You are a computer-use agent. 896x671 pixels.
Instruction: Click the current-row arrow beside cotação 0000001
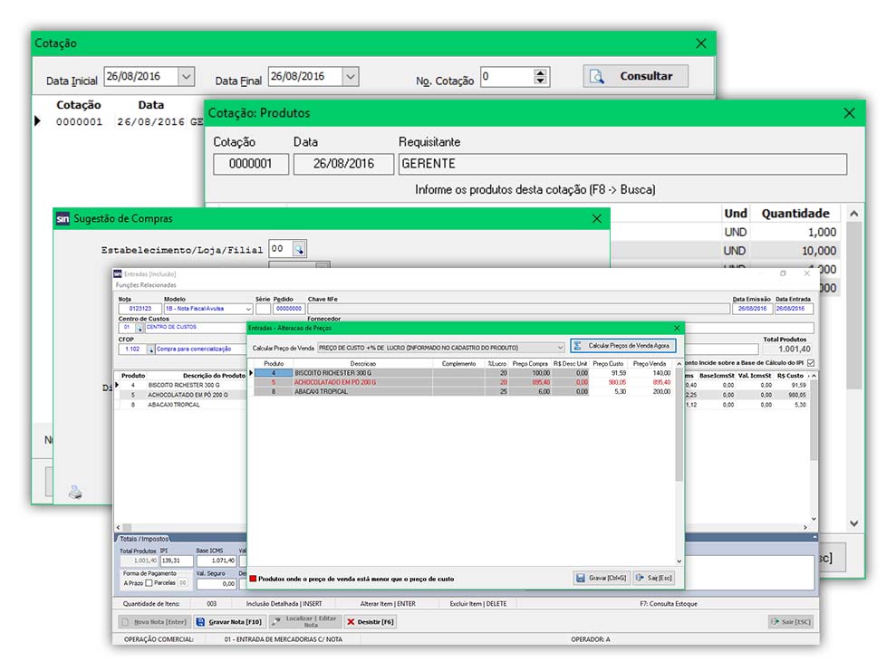pos(38,121)
